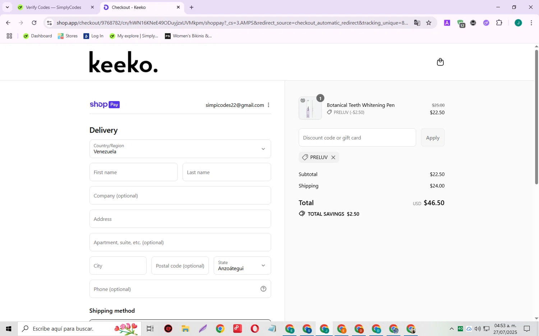This screenshot has width=539, height=336.
Task: Click the First name field
Action: pyautogui.click(x=133, y=172)
